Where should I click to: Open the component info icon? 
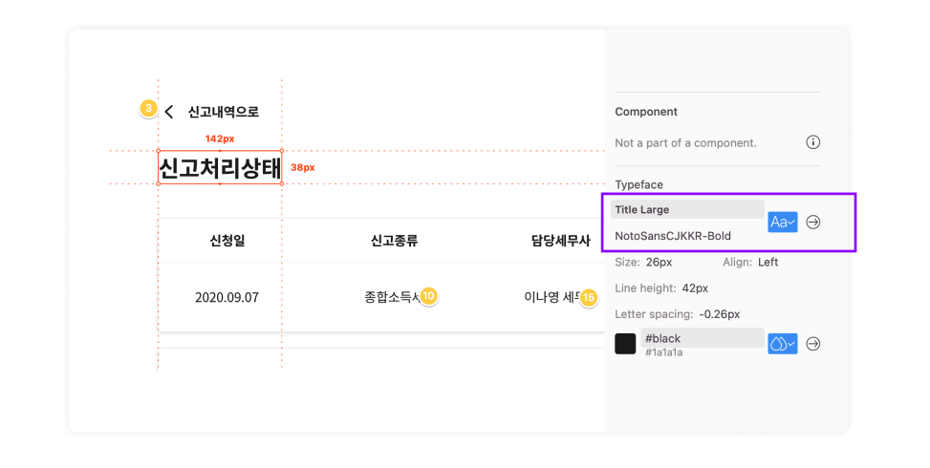point(812,142)
